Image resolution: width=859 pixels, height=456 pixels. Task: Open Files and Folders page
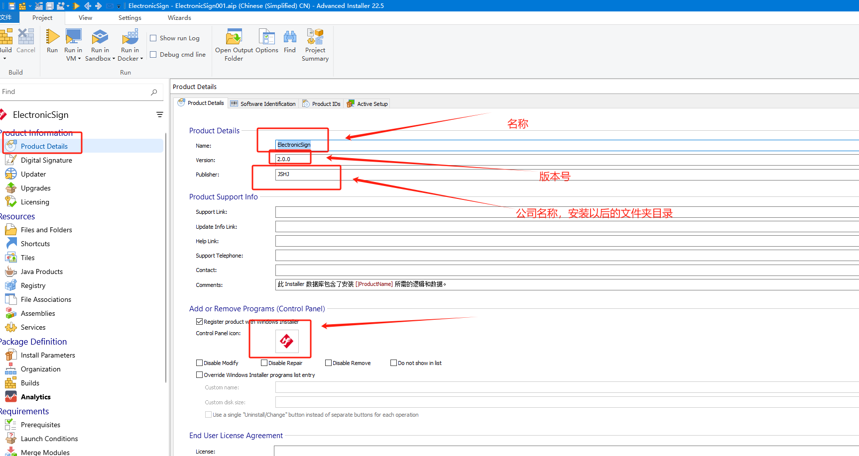pos(46,230)
